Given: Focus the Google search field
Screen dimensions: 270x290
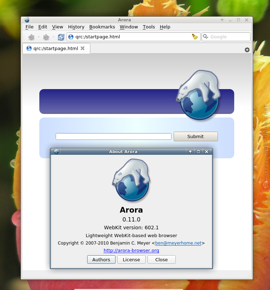Looking at the screenshot, I should [226, 37].
